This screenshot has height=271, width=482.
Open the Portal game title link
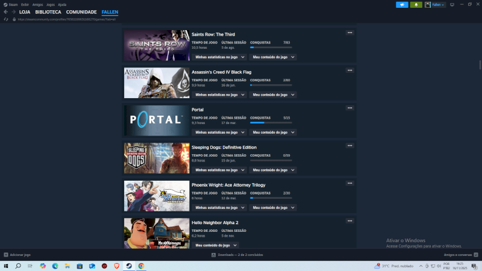tap(198, 110)
